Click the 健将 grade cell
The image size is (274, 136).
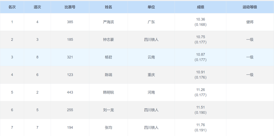point(250,22)
